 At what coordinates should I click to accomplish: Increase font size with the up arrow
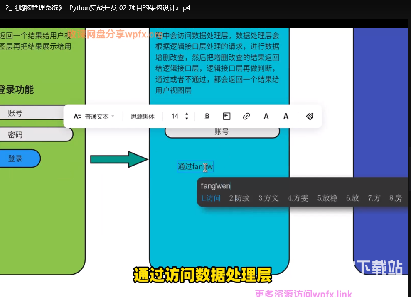187,114
